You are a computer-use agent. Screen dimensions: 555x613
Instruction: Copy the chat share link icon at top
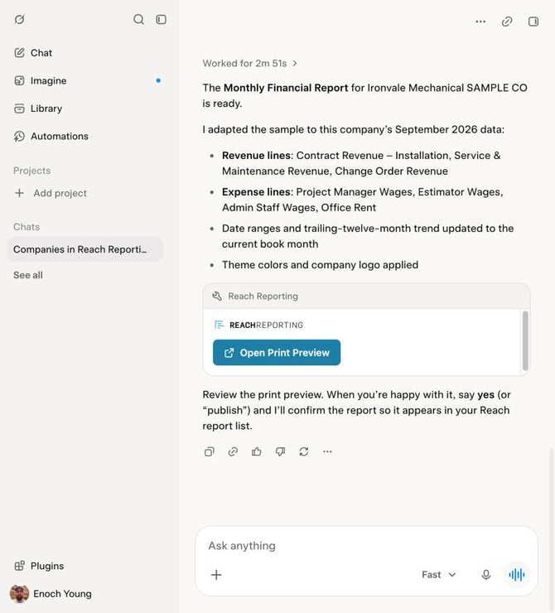[507, 22]
